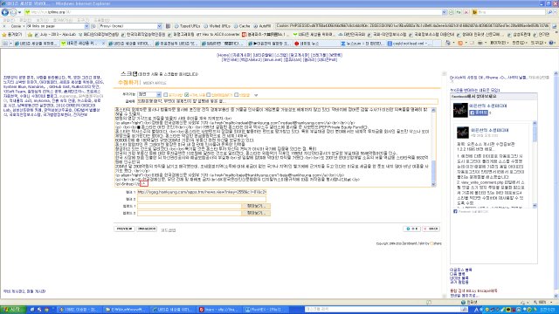Click the help question-mark icon in command bar
The width and height of the screenshot is (559, 314).
[551, 43]
